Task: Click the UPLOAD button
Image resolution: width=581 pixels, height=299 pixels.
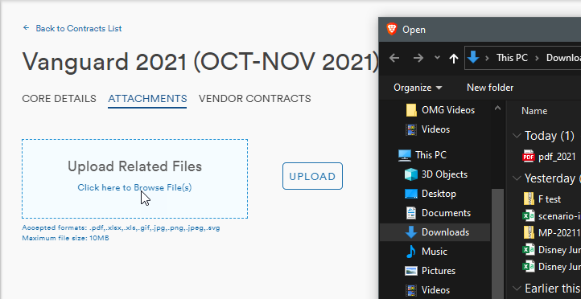Action: pyautogui.click(x=312, y=176)
